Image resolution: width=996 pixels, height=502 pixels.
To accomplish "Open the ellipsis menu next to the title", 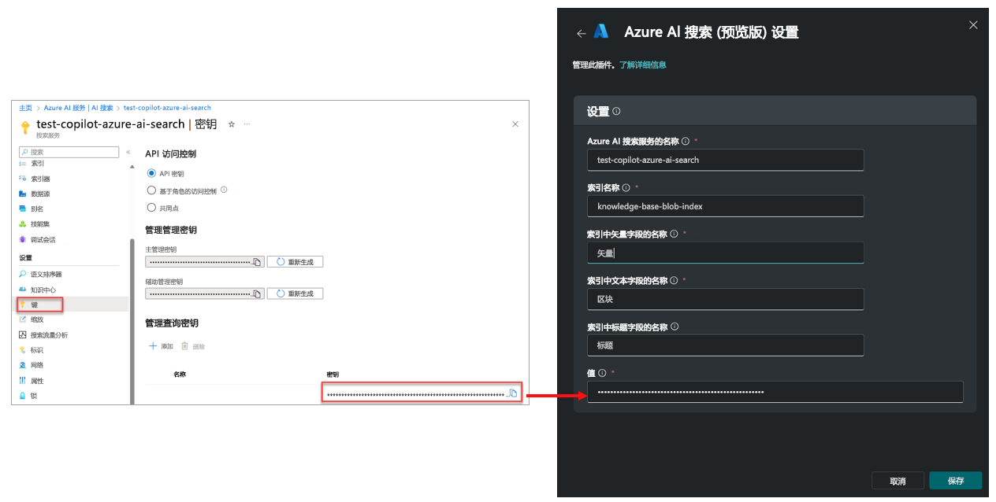I will (247, 124).
